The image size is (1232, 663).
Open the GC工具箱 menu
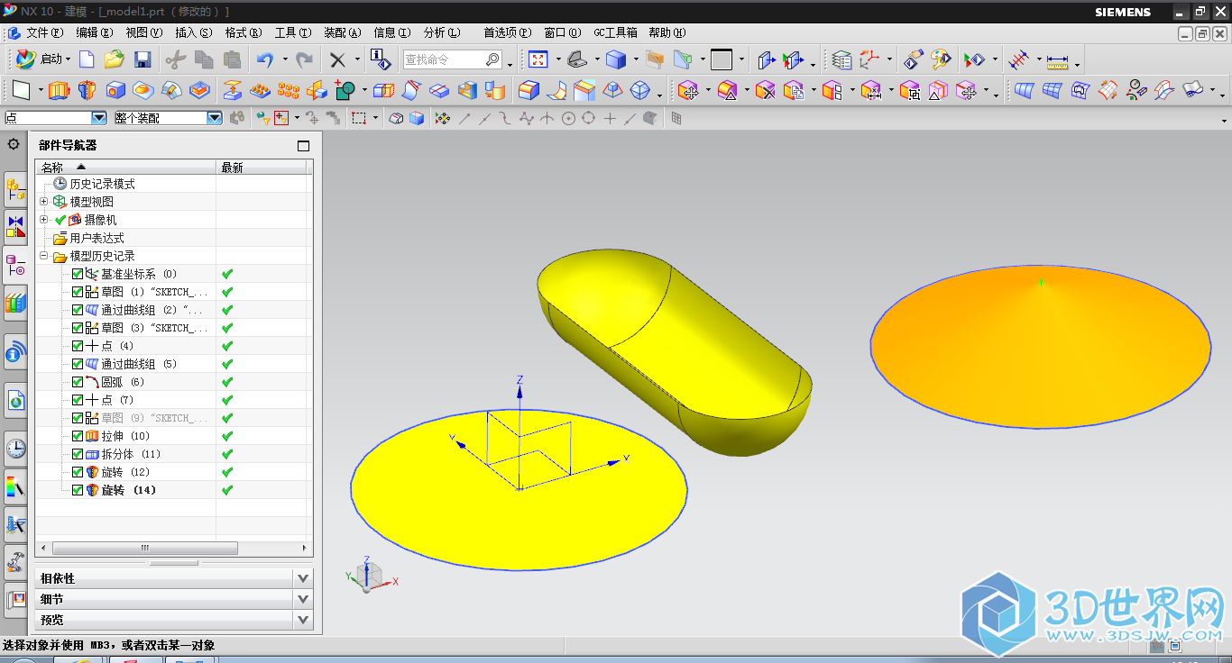pos(615,32)
